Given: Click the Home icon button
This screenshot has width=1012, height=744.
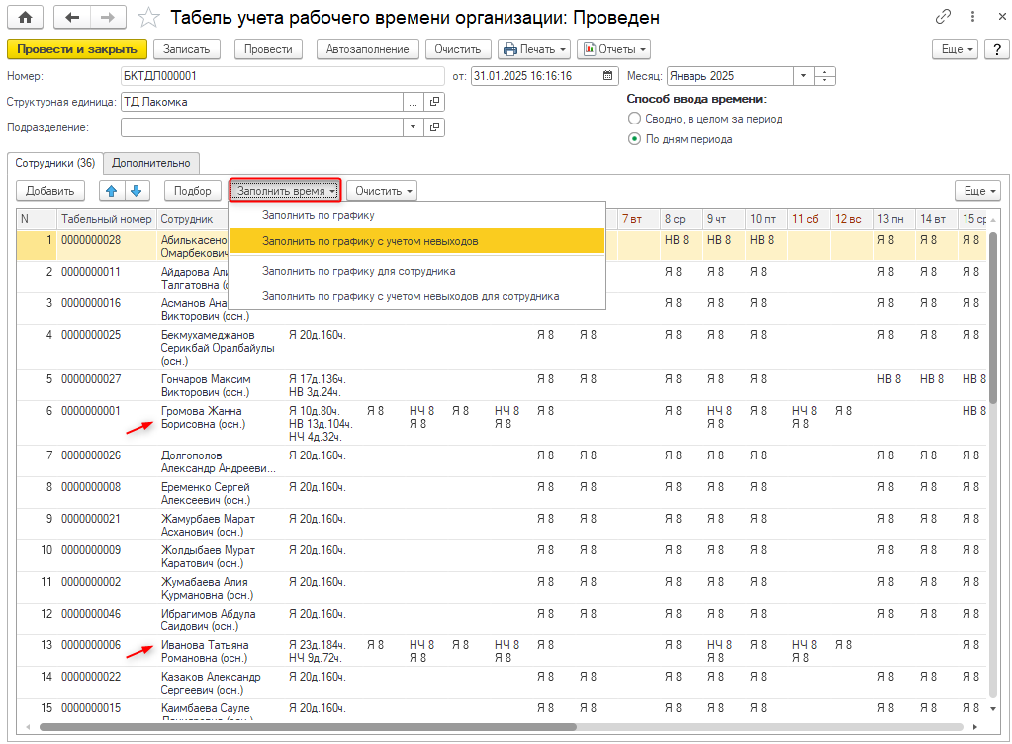Looking at the screenshot, I should click(x=25, y=18).
